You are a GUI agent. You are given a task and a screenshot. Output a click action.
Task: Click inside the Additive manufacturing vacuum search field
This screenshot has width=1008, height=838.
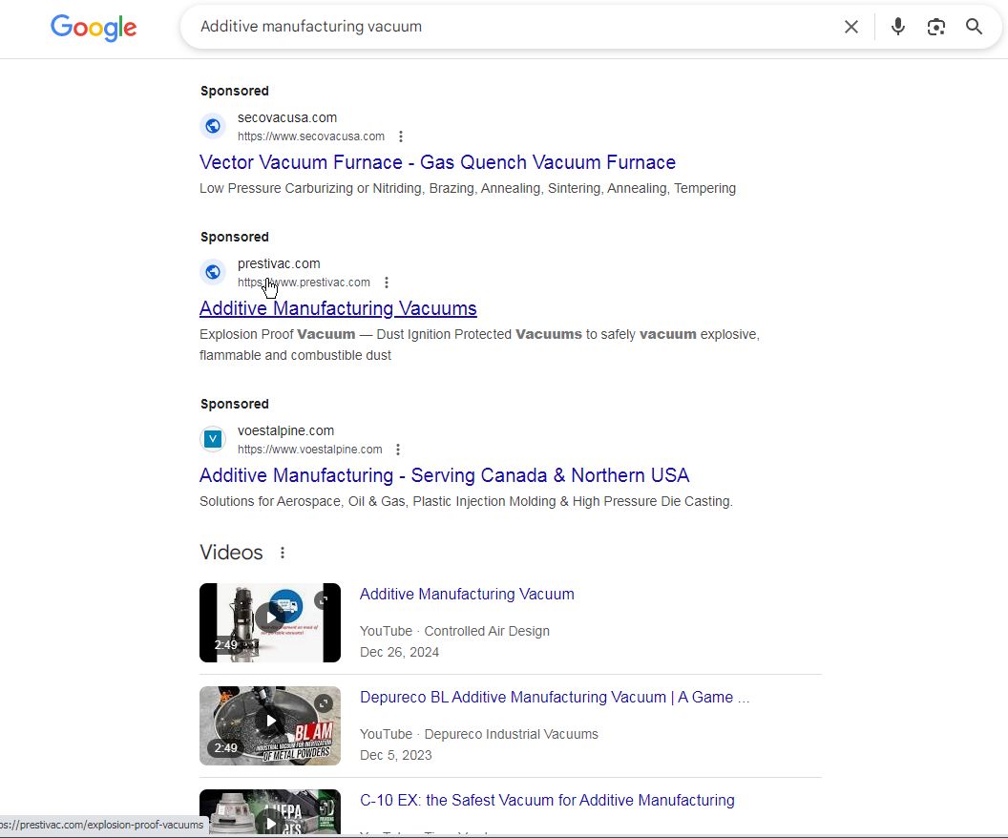[x=514, y=27]
